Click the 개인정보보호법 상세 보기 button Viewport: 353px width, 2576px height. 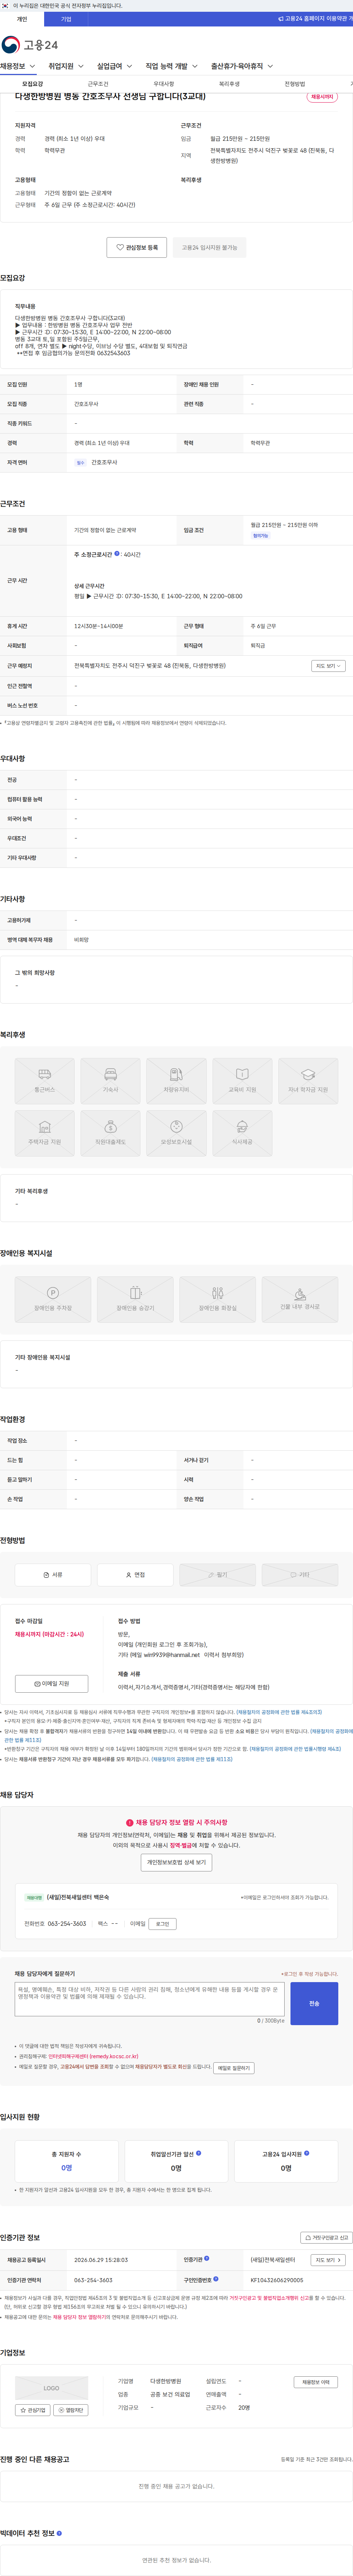[x=176, y=1862]
